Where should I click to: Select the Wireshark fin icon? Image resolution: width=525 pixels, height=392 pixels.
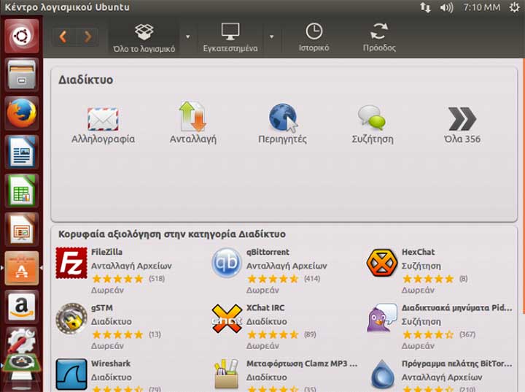pyautogui.click(x=71, y=374)
